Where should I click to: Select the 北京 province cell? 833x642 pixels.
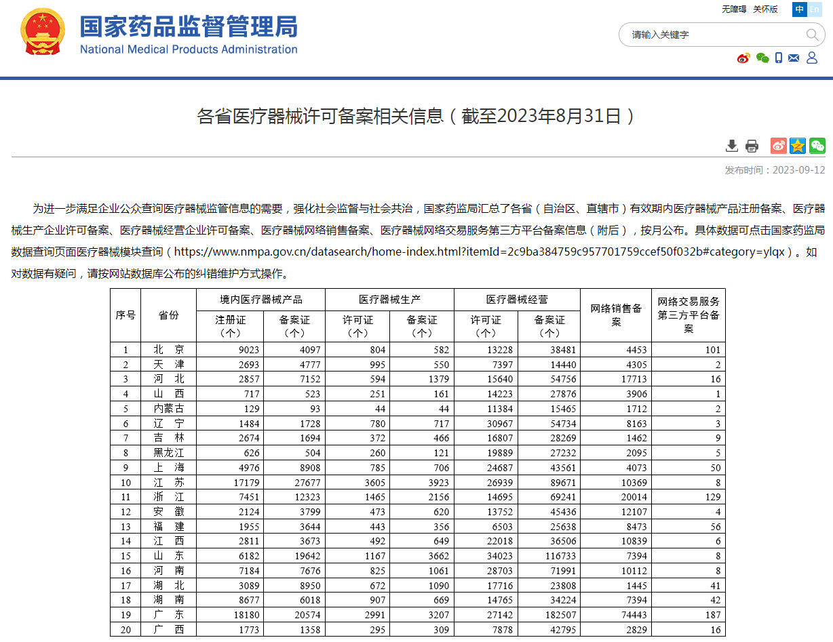169,350
